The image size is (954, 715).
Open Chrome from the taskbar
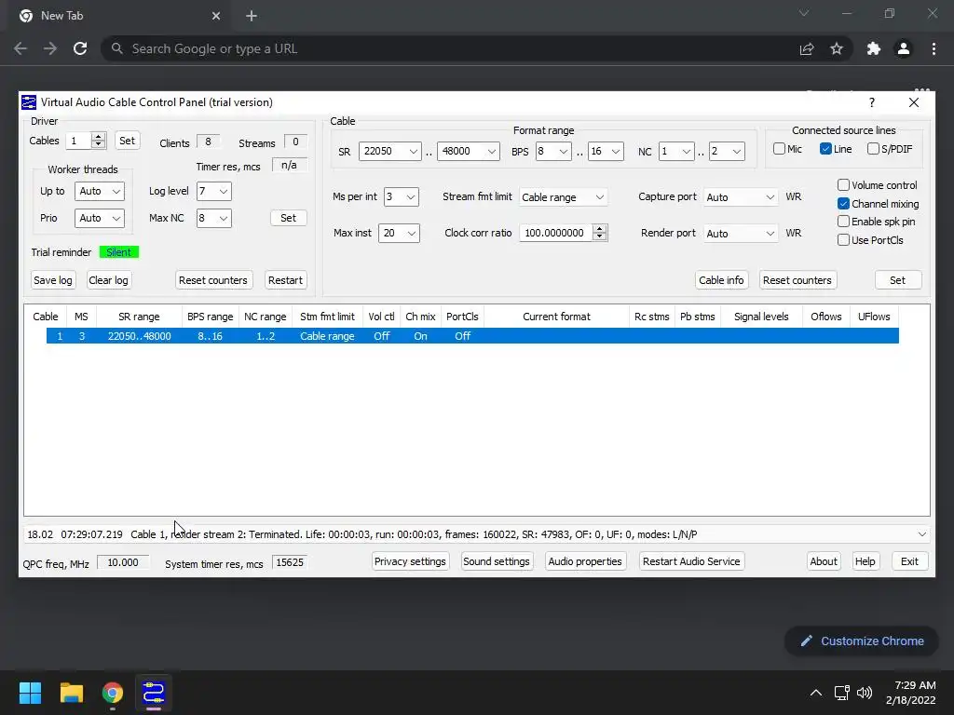point(113,693)
